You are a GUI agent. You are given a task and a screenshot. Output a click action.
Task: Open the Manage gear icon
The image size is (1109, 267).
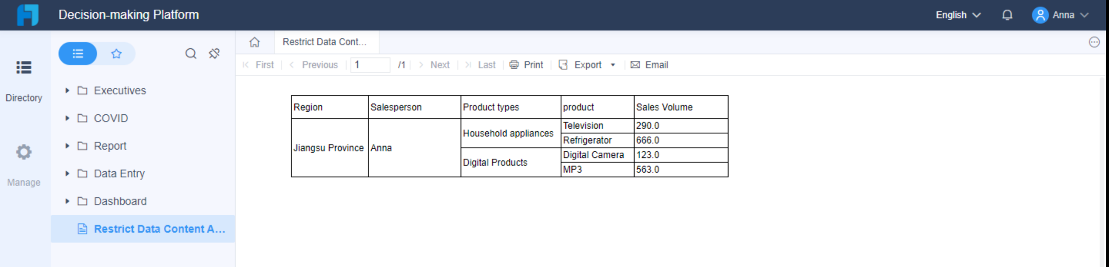24,152
